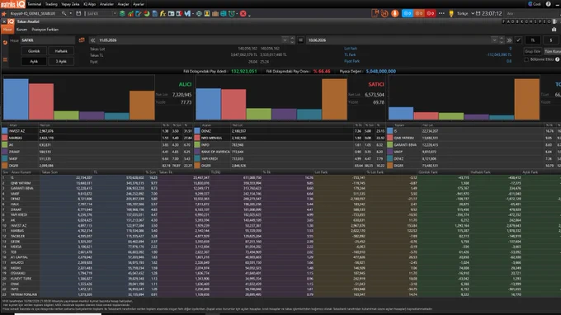This screenshot has width=561, height=315.
Task: Click the workspace search magnifier icon
Action: tap(64, 13)
